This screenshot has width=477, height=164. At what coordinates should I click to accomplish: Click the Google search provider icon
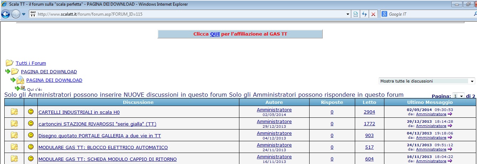(384, 14)
